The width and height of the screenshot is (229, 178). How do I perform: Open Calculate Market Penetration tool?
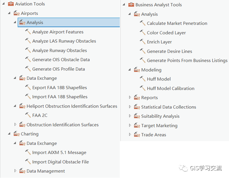point(177,24)
